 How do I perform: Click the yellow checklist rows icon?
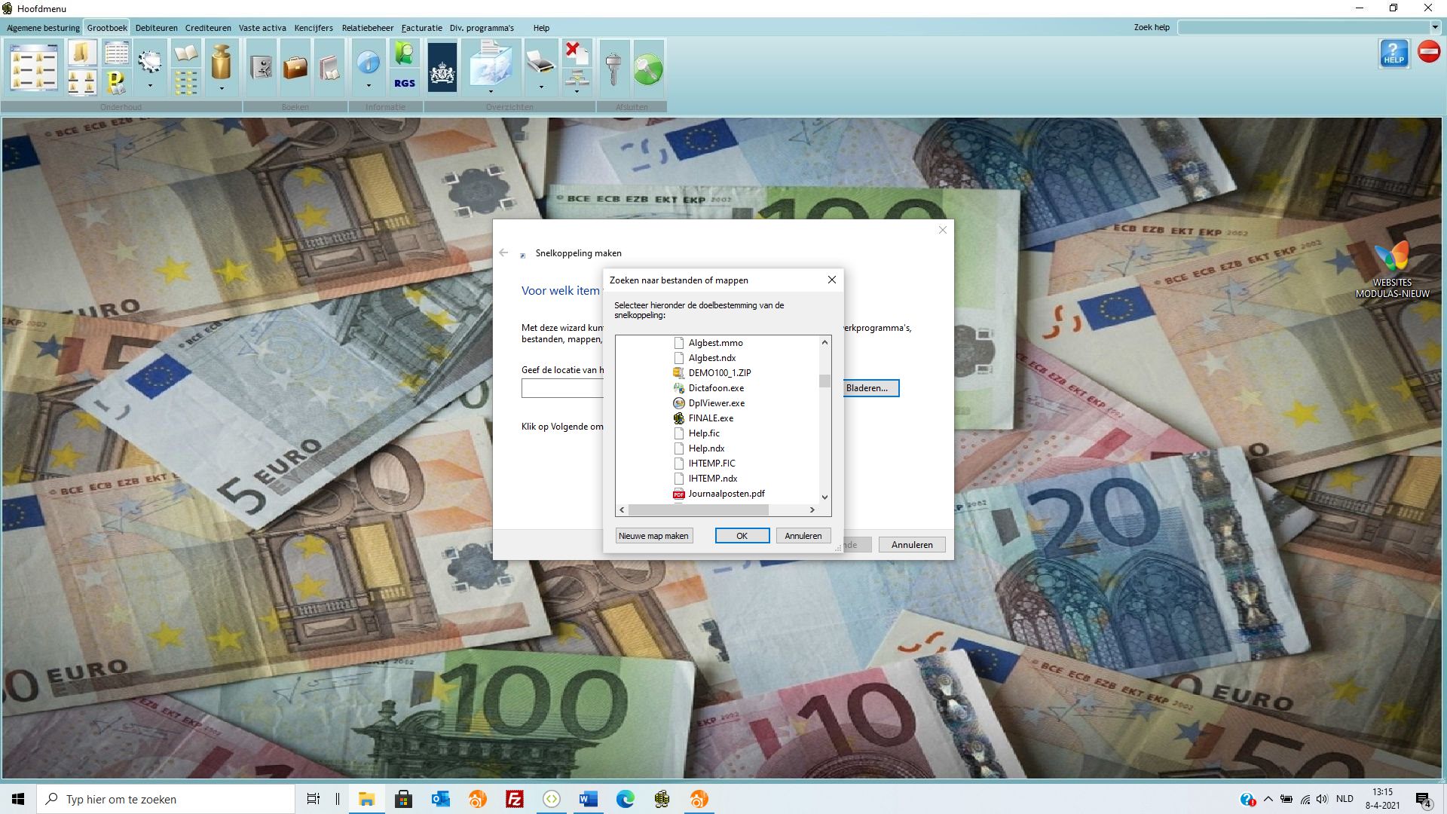(185, 82)
